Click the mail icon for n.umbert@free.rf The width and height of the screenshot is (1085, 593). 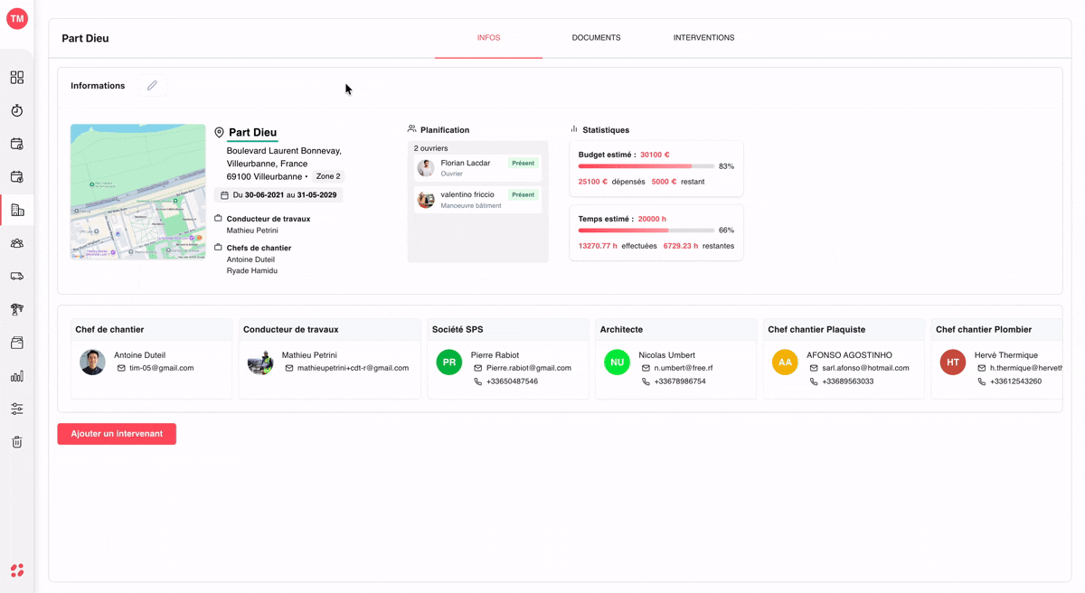click(x=646, y=368)
